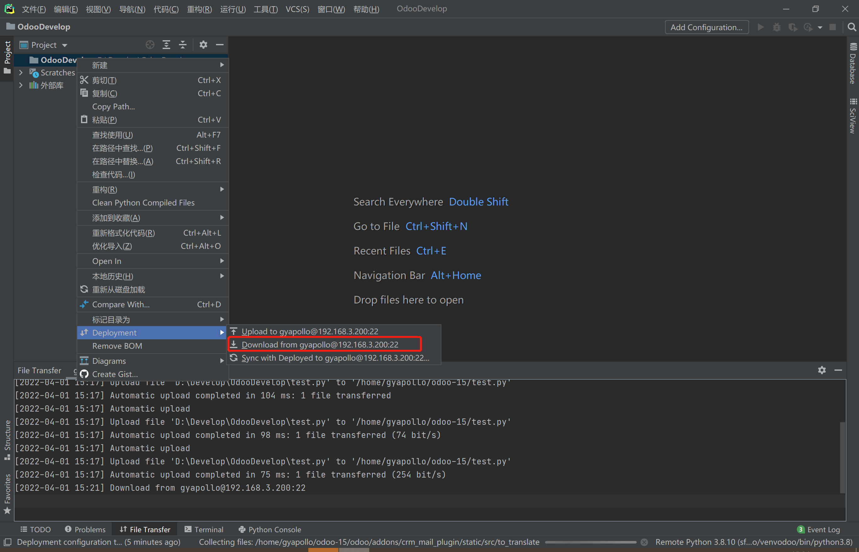Select 重新从磁盘加载 menu item

coord(153,289)
